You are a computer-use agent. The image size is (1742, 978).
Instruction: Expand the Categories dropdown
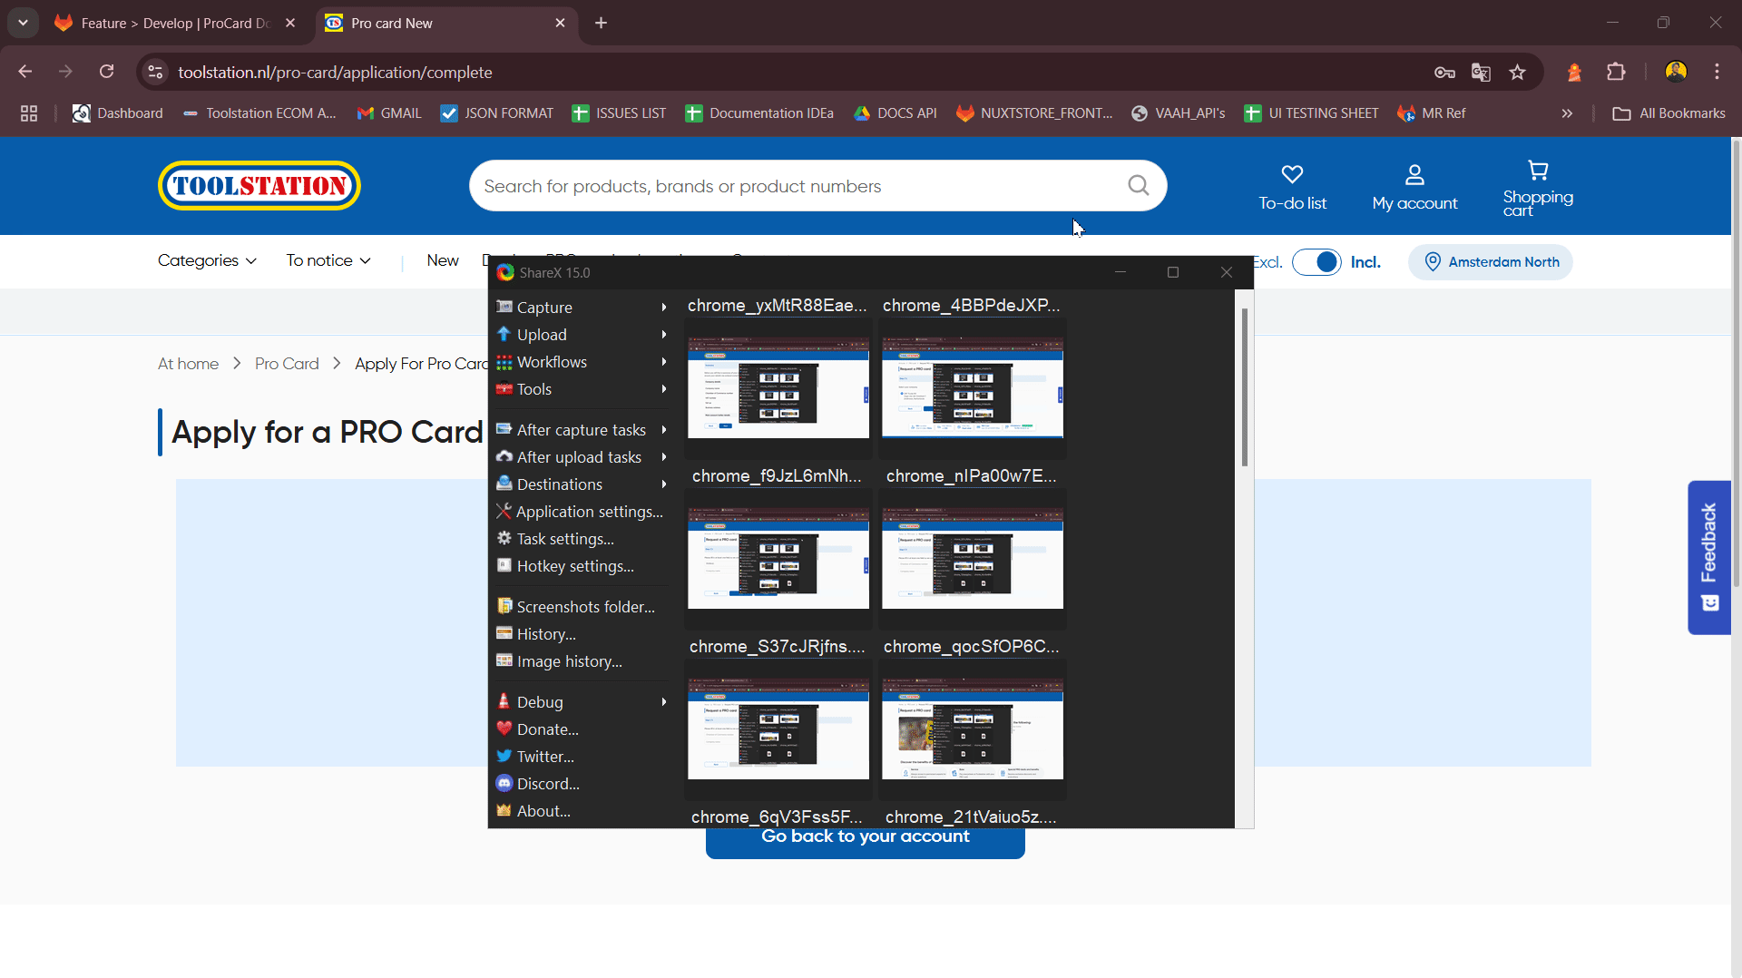coord(207,261)
